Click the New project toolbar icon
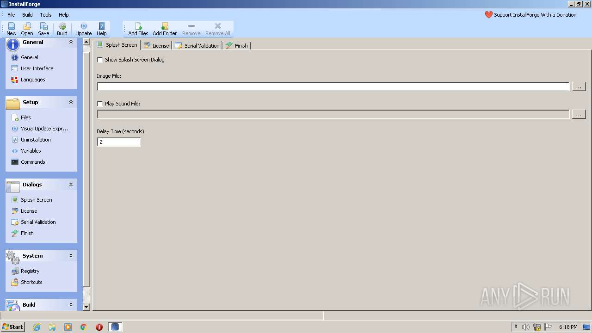This screenshot has width=592, height=333. coord(12,29)
